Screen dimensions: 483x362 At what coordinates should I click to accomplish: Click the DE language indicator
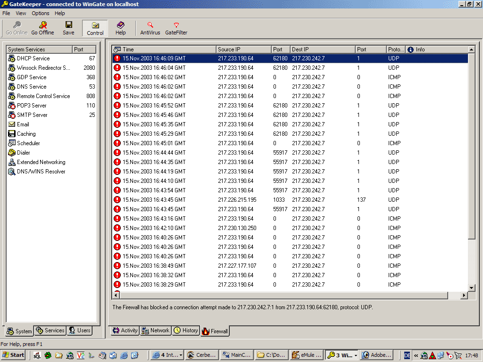407,355
